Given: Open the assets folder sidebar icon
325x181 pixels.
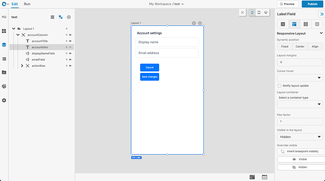Looking at the screenshot, I should tap(4, 72).
